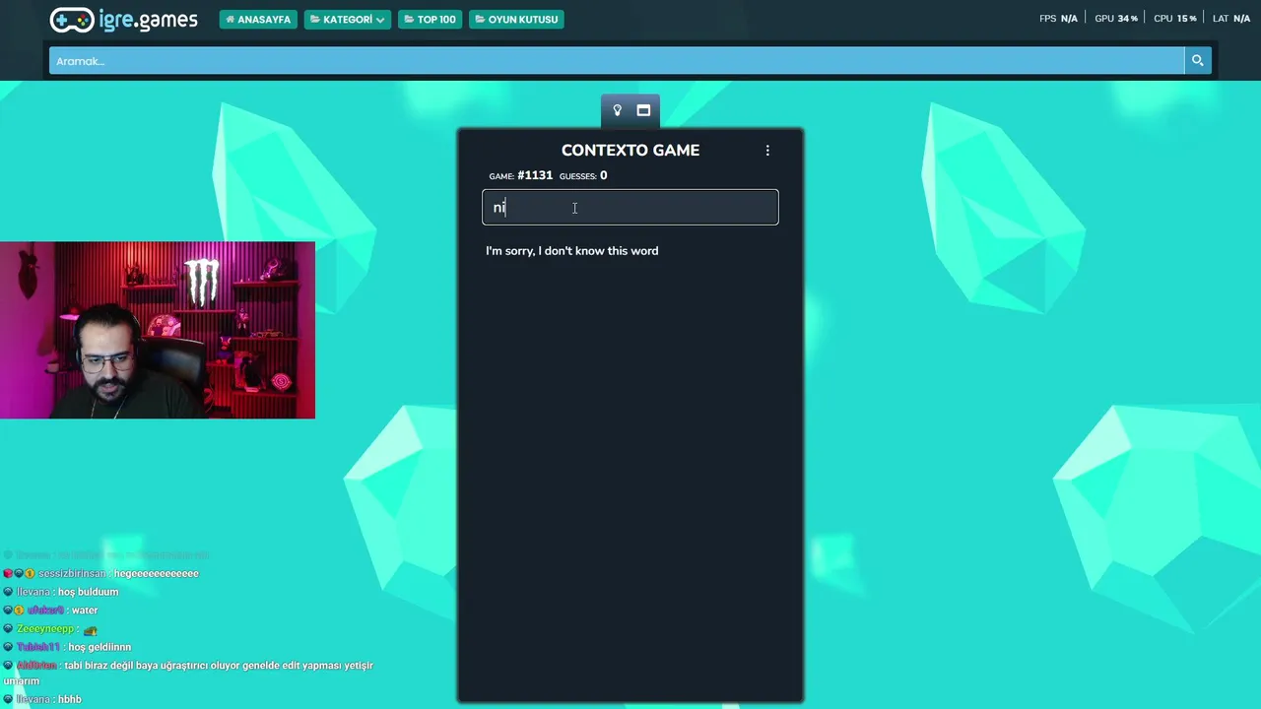The image size is (1261, 709).
Task: Open the igre.games logo homepage
Action: [123, 20]
